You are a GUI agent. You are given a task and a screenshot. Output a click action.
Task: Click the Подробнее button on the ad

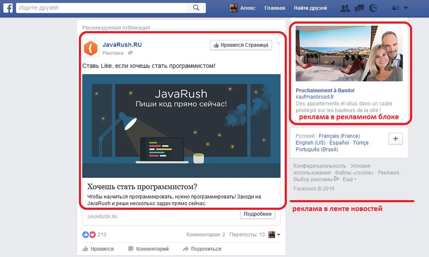coord(257,214)
